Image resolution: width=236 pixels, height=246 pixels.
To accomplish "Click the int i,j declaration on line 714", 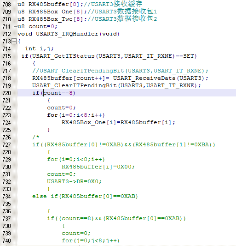I will [x=39, y=49].
